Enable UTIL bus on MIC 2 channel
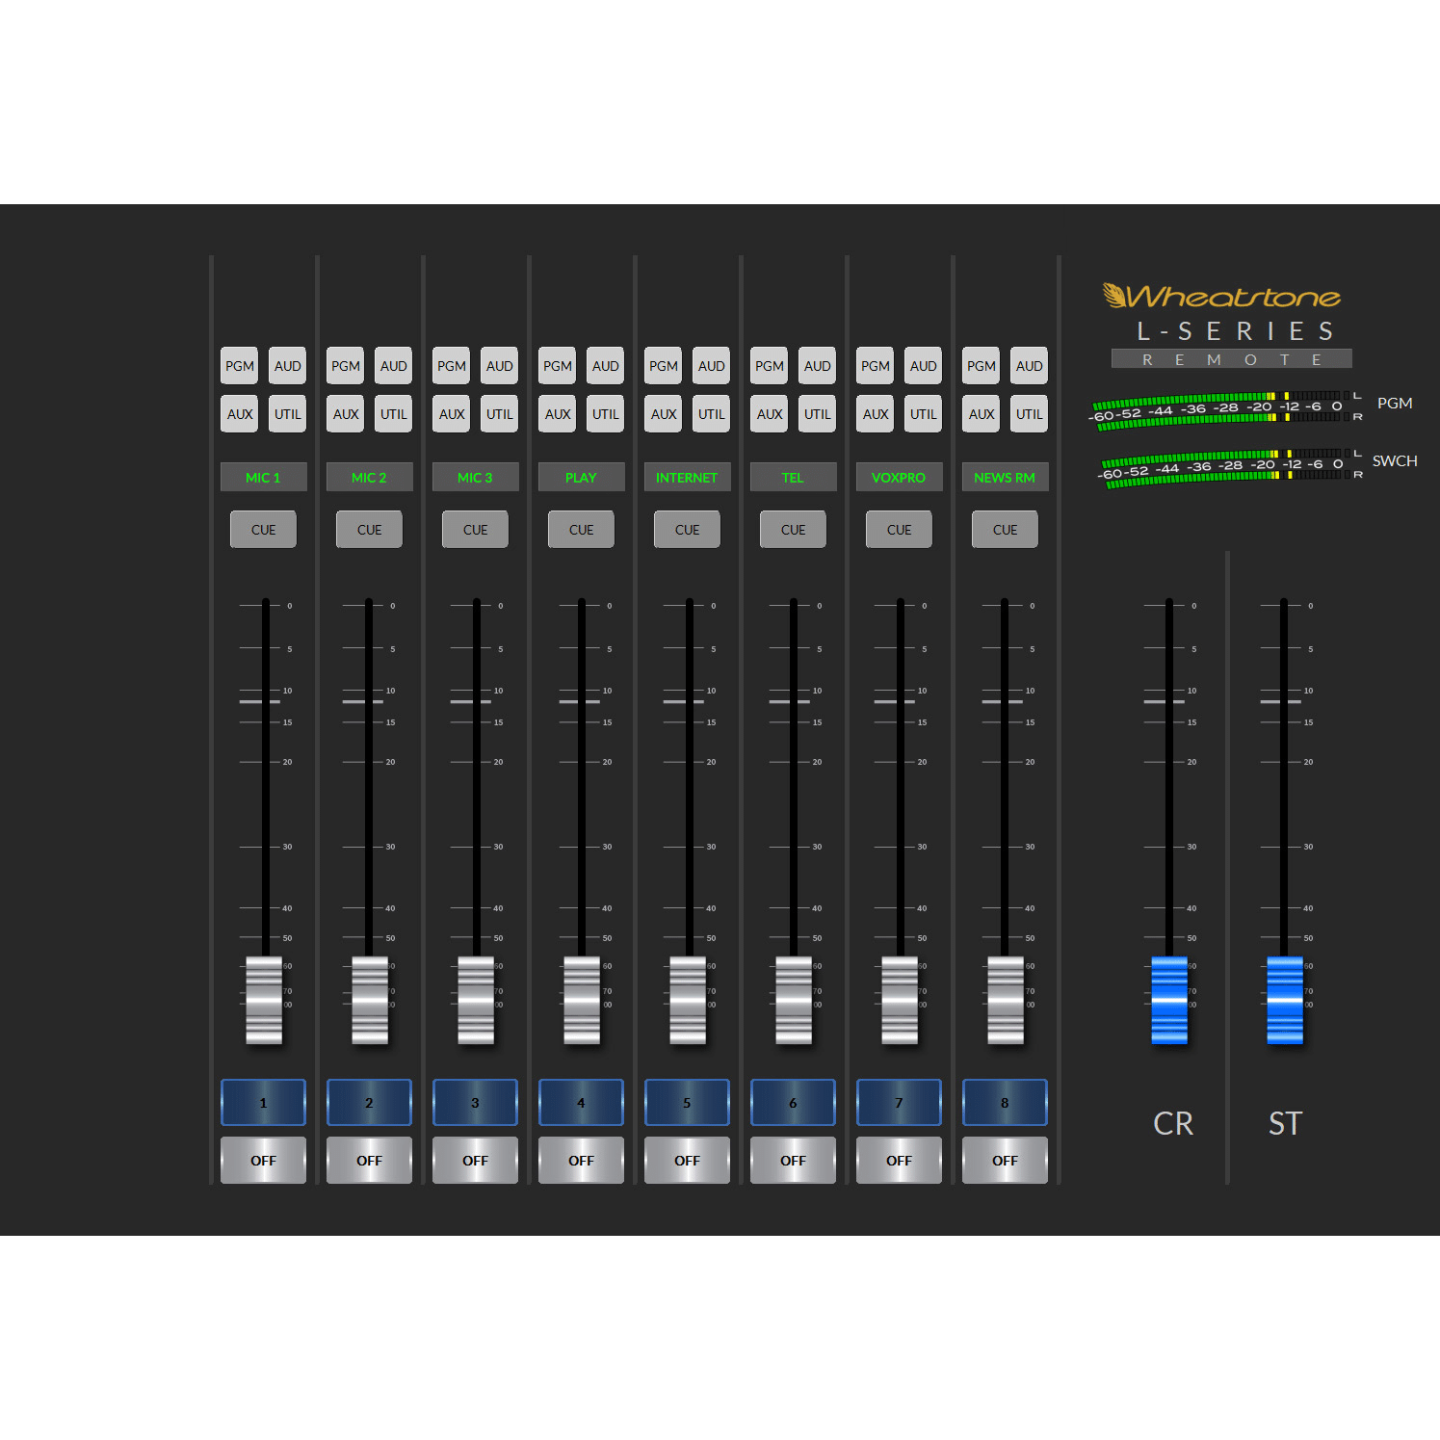 tap(393, 414)
